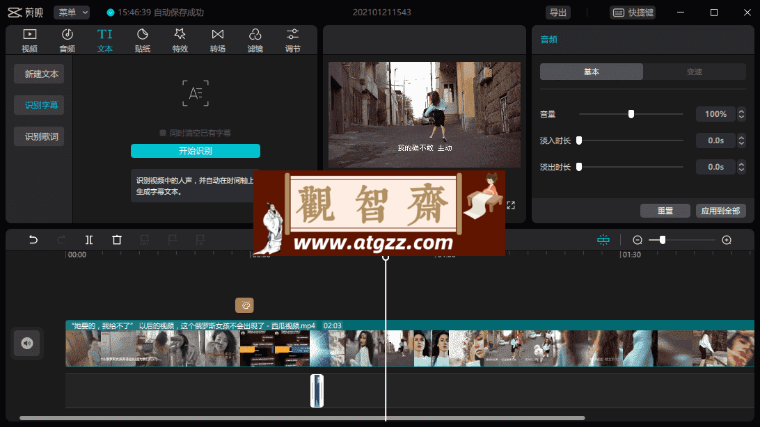Screen dimensions: 760x427
Task: Select the 文本 text tab
Action: pyautogui.click(x=104, y=40)
